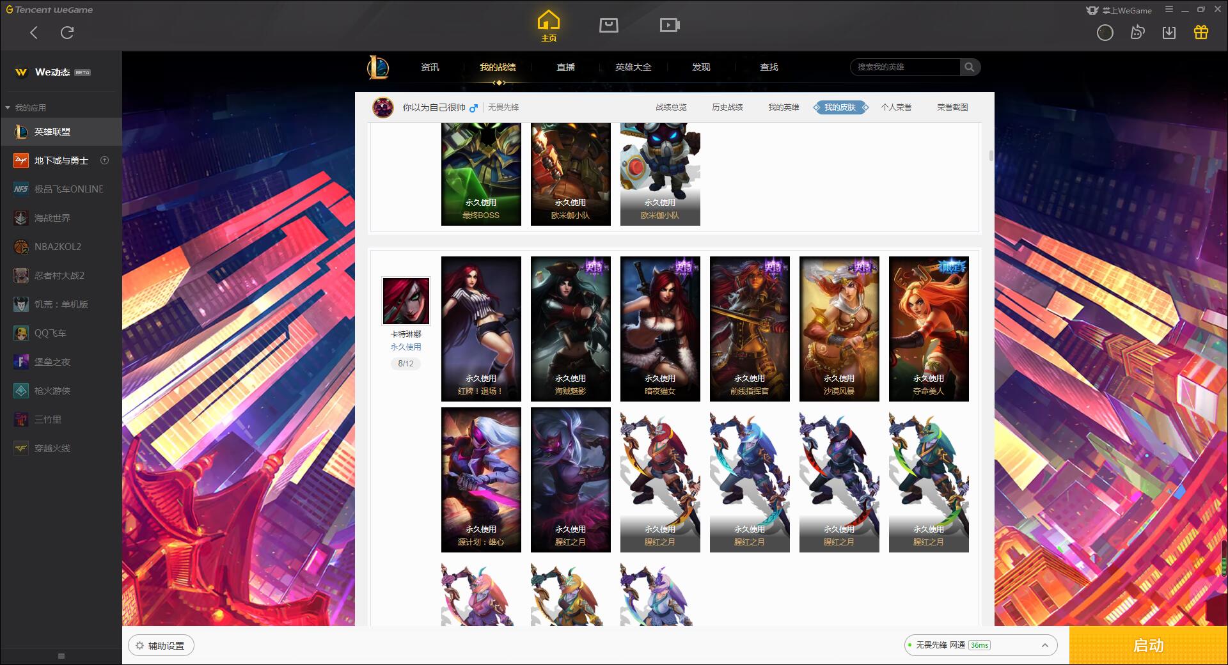The height and width of the screenshot is (665, 1228).
Task: Click the round profile avatar icon
Action: [1105, 33]
